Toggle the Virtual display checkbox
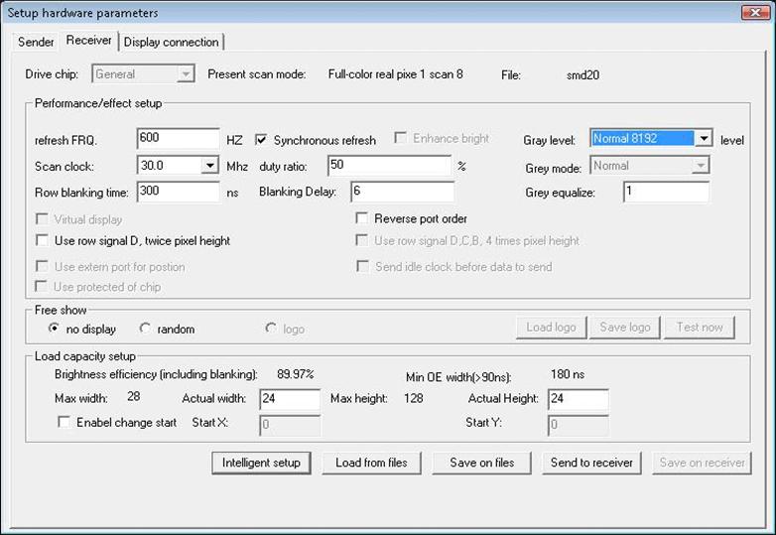 pyautogui.click(x=42, y=219)
